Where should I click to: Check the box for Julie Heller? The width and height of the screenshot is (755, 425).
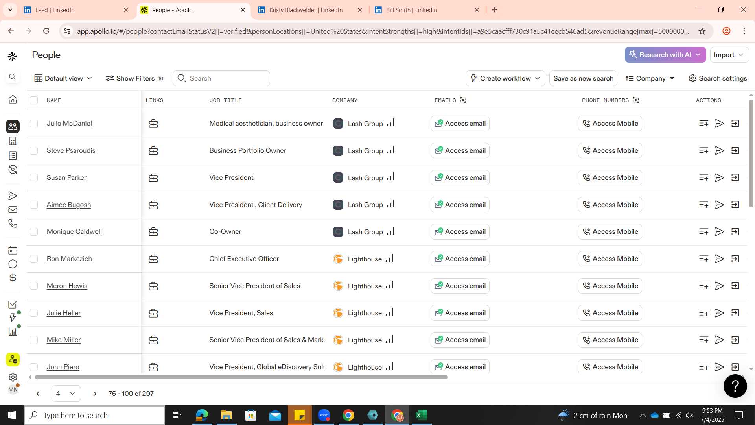coord(34,313)
